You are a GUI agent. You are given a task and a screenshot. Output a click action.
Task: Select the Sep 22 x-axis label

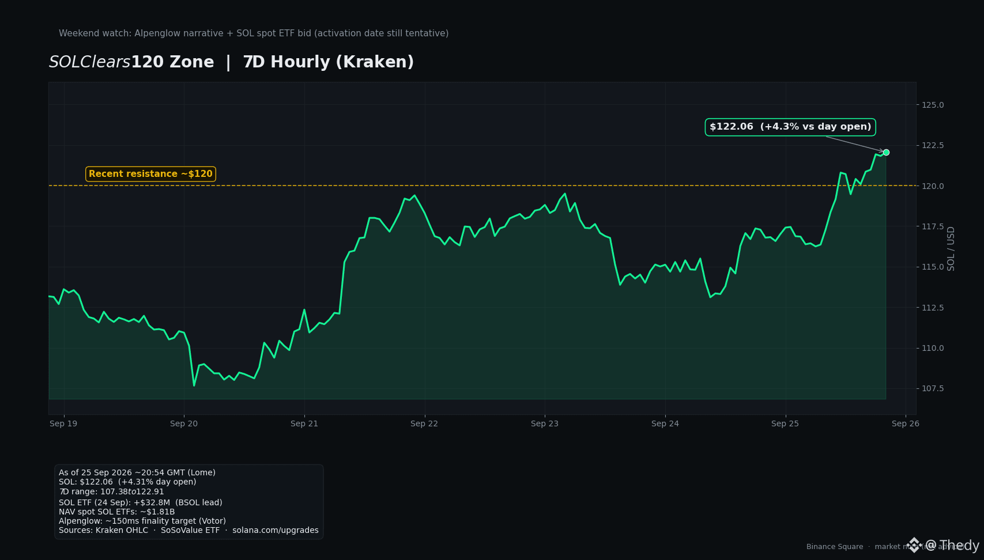coord(424,423)
